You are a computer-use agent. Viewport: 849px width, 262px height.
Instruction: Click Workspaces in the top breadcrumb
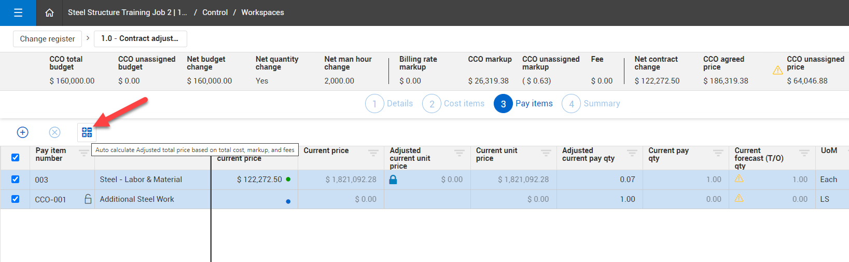[x=262, y=12]
